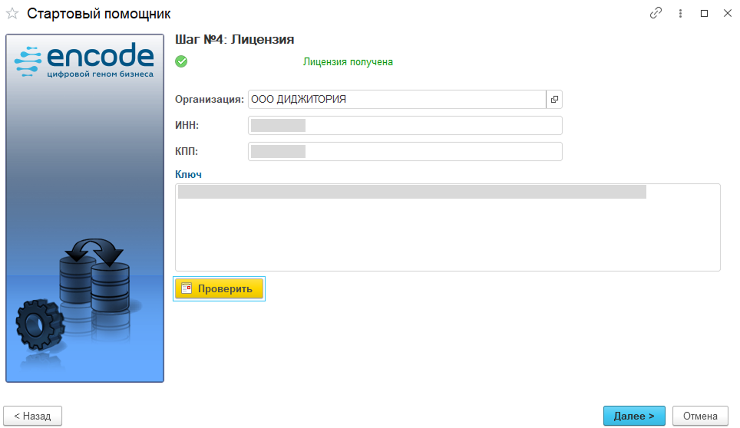
Task: Click the Шаг №4: Лицензия heading
Action: (x=235, y=39)
